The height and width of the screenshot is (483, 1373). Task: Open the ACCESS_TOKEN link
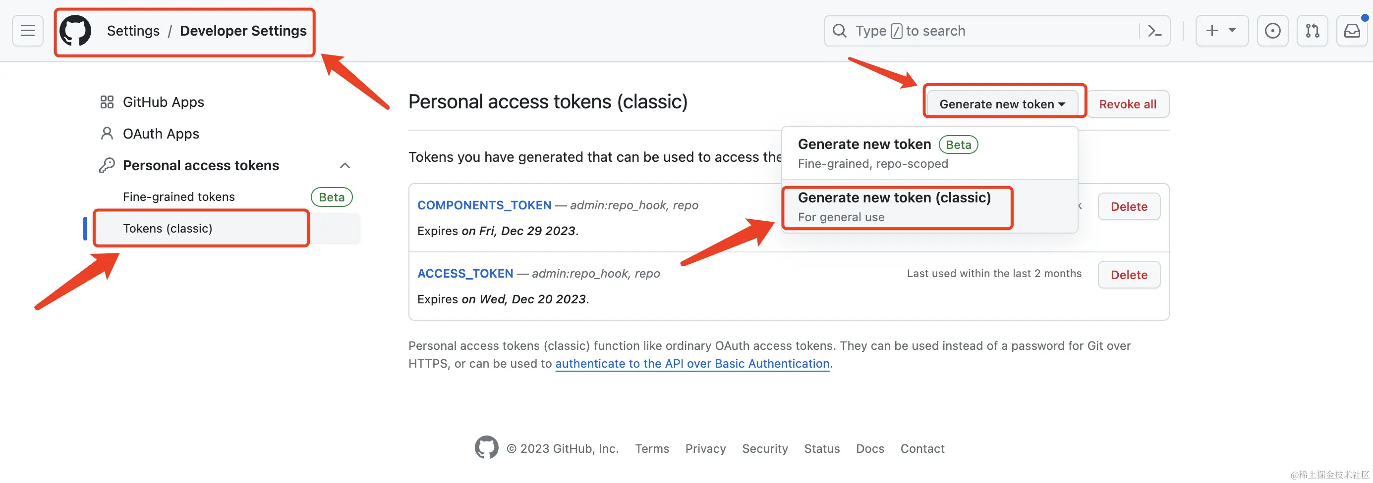465,273
